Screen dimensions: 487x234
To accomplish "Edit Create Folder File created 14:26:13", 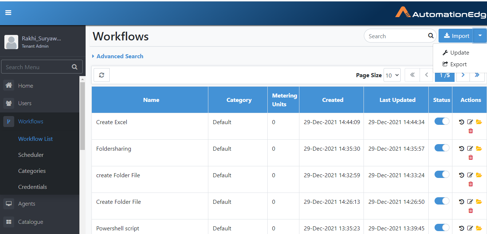I will (x=470, y=202).
